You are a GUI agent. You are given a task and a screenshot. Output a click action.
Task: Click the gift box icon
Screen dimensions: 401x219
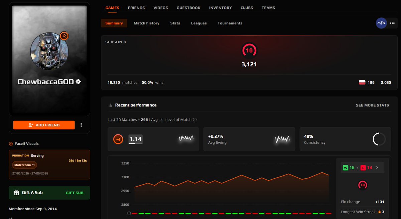coord(16,193)
